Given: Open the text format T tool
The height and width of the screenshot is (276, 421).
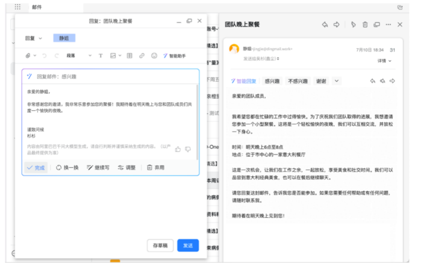Looking at the screenshot, I should point(101,55).
